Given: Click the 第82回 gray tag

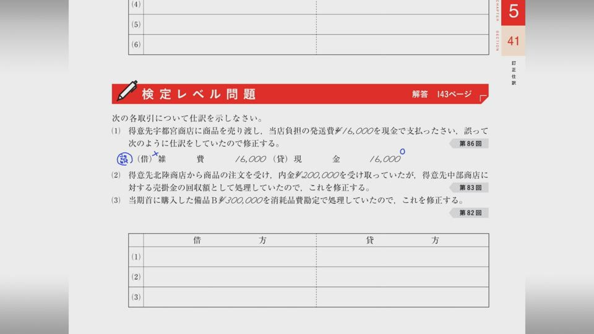Looking at the screenshot, I should pos(470,213).
